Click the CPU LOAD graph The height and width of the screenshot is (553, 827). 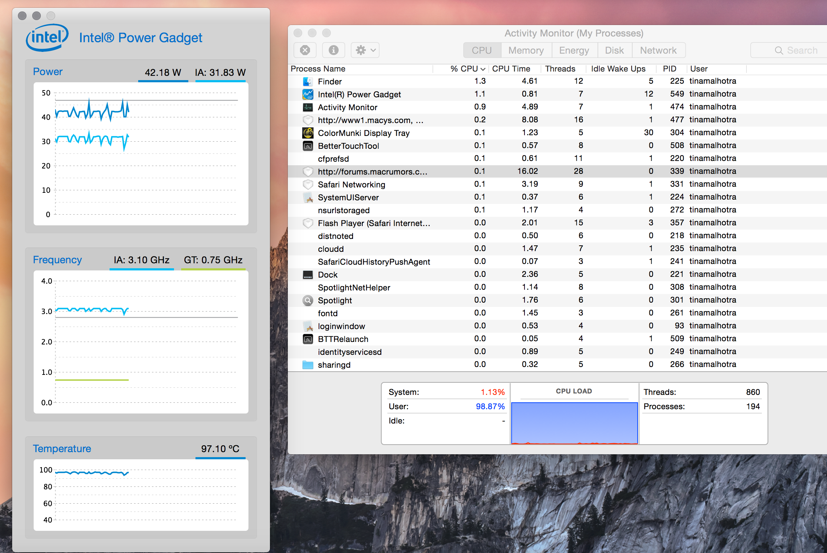coord(574,423)
